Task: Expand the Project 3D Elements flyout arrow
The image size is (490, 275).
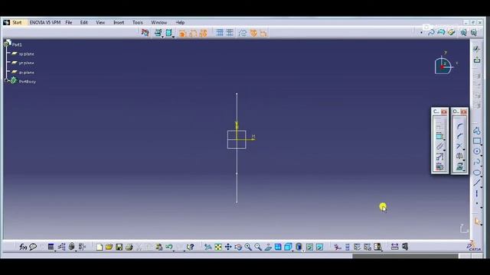Action: [464, 170]
